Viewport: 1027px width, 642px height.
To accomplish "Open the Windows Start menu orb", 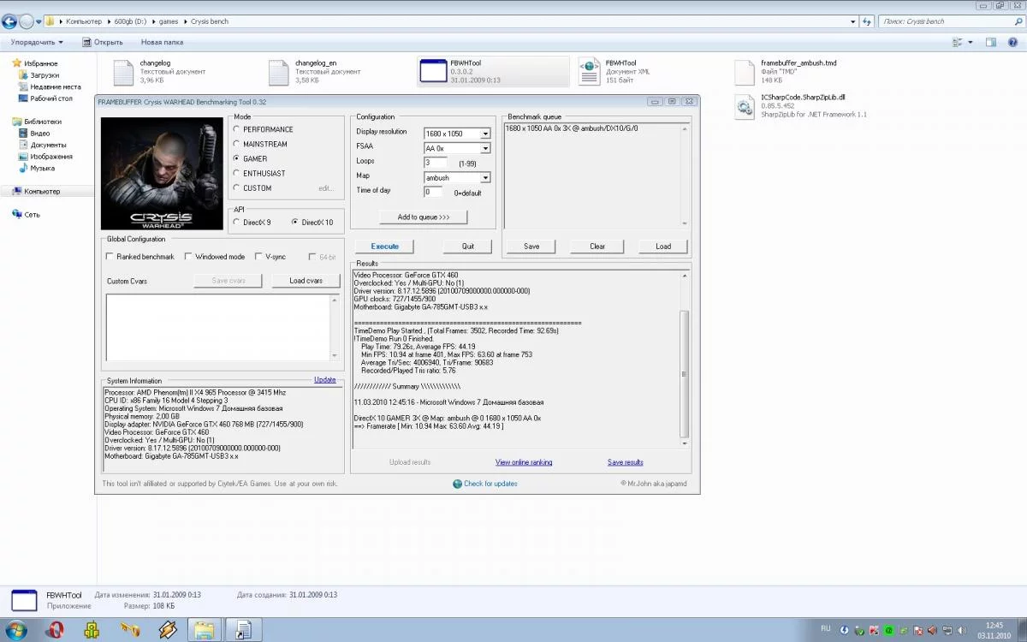I will [15, 630].
